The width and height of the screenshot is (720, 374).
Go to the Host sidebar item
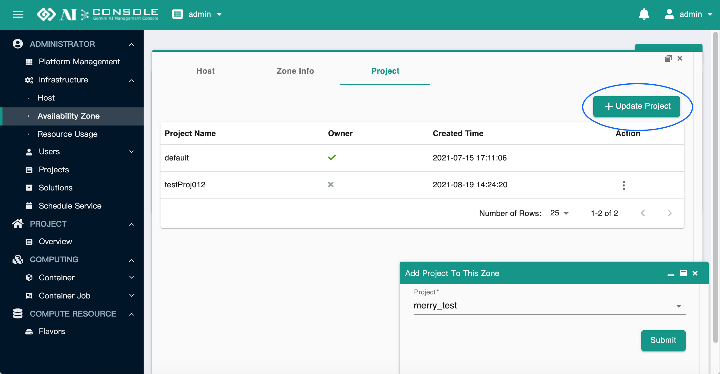click(x=46, y=98)
